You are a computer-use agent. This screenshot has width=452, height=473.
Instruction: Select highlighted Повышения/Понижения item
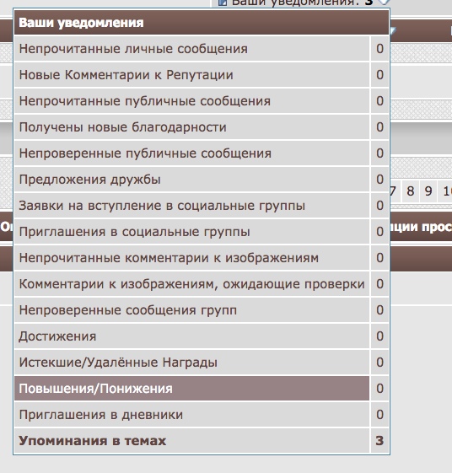click(192, 389)
